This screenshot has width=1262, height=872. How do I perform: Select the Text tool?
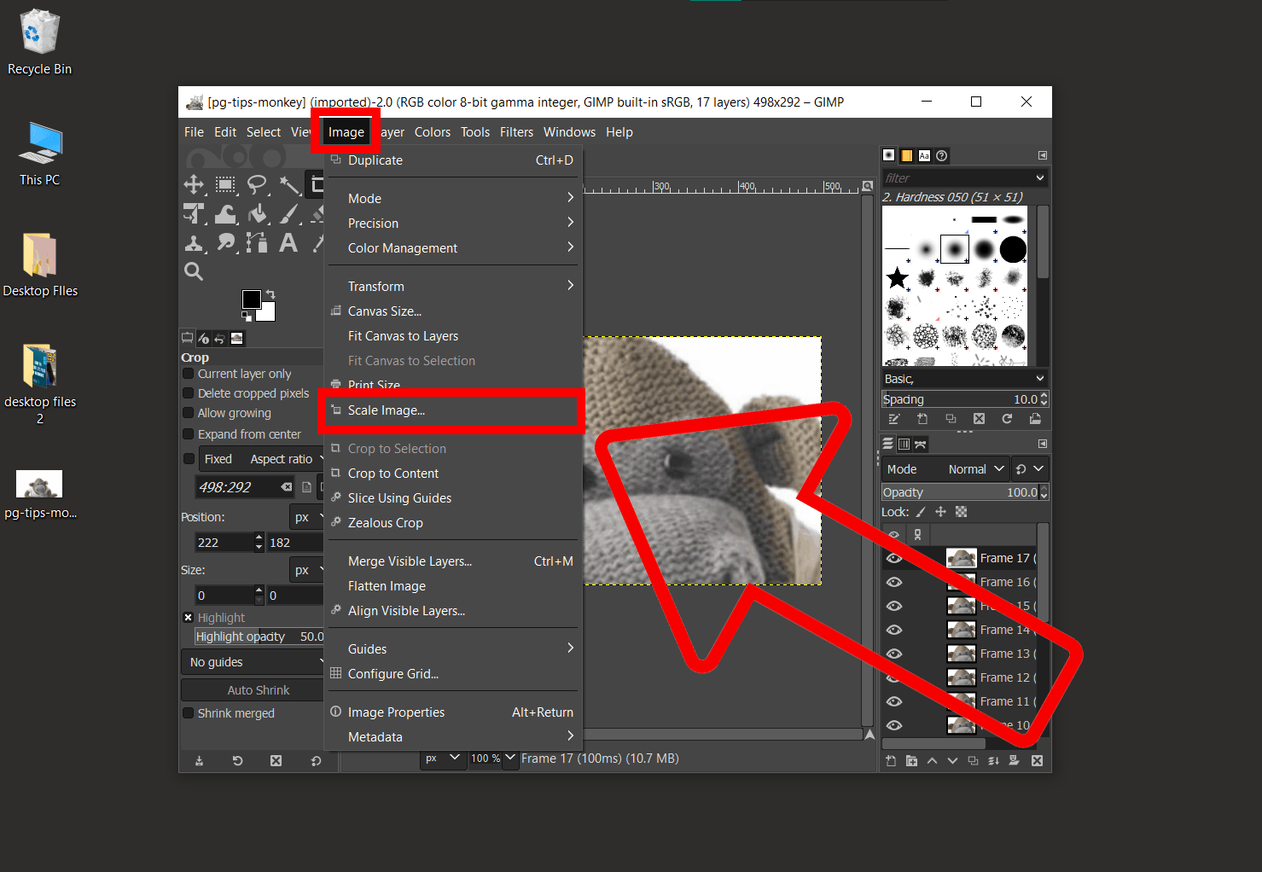click(x=288, y=243)
